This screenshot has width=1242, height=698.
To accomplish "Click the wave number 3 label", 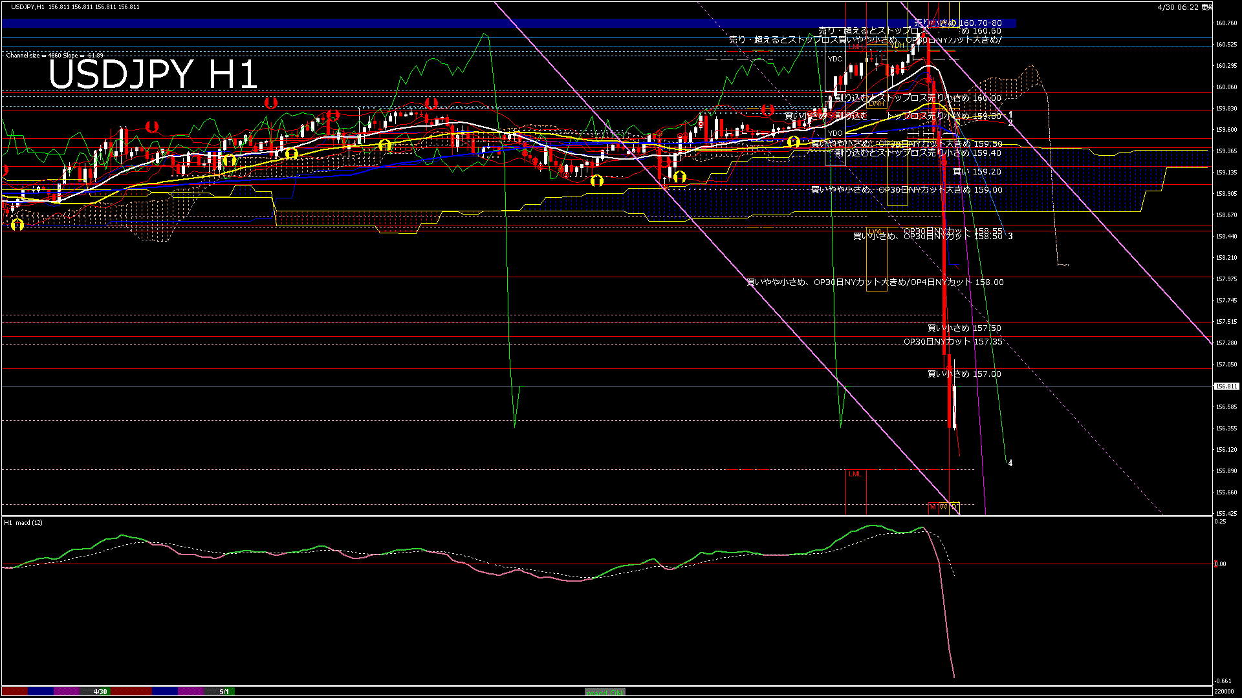I will 1010,236.
